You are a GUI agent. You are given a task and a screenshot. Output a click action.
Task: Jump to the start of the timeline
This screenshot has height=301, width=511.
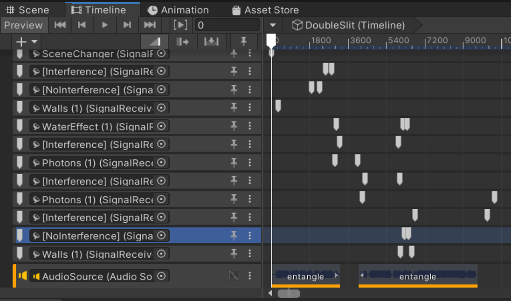(60, 25)
